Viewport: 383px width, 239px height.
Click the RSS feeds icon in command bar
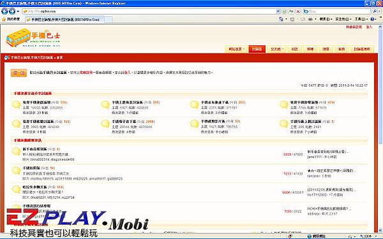coord(292,19)
